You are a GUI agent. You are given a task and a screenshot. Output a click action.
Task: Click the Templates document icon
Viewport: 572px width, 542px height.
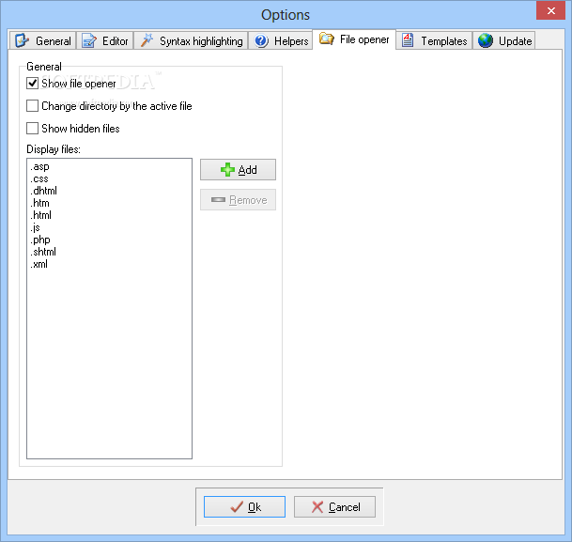408,39
